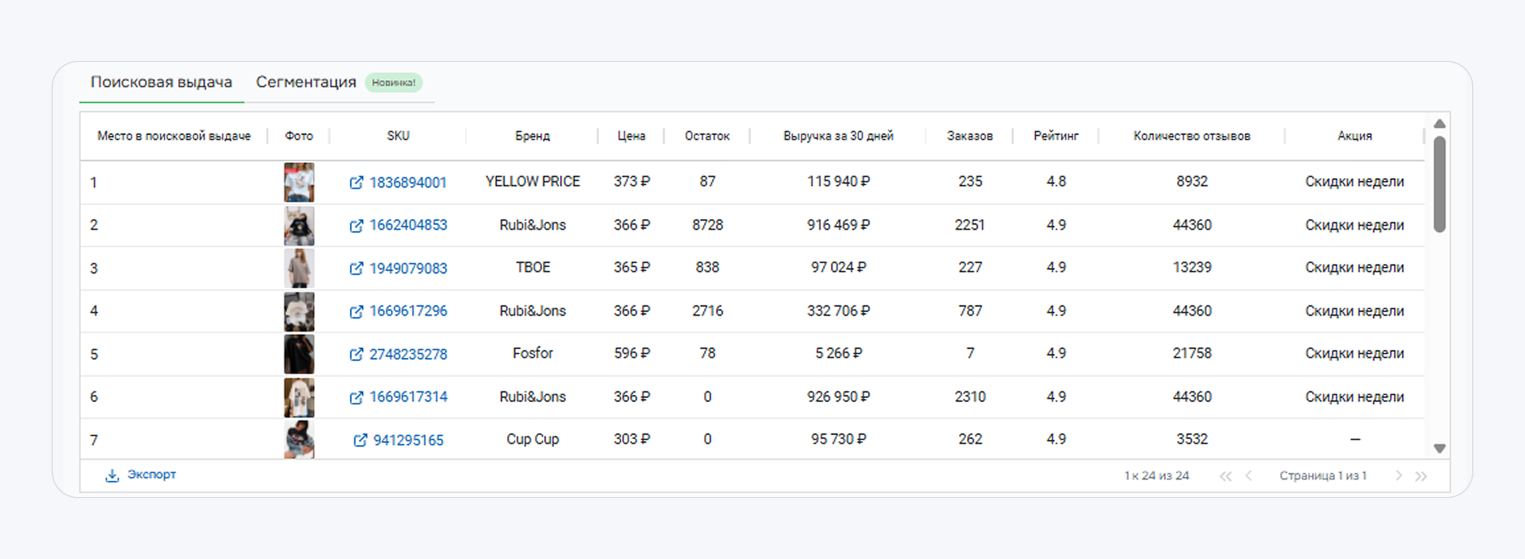Image resolution: width=1525 pixels, height=559 pixels.
Task: Click the table's vertical scrollbar thumb
Action: coord(1439,185)
